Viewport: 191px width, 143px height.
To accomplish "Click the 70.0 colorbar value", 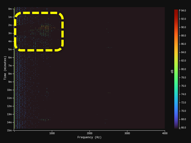I will pyautogui.click(x=183, y=111).
